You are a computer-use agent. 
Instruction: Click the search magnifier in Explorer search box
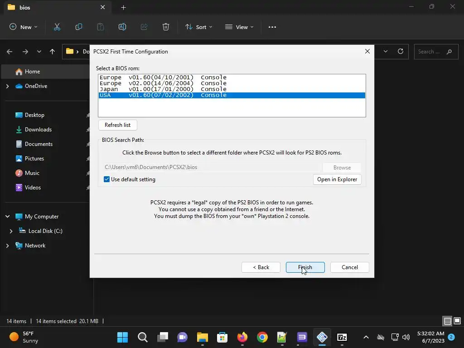click(x=449, y=52)
